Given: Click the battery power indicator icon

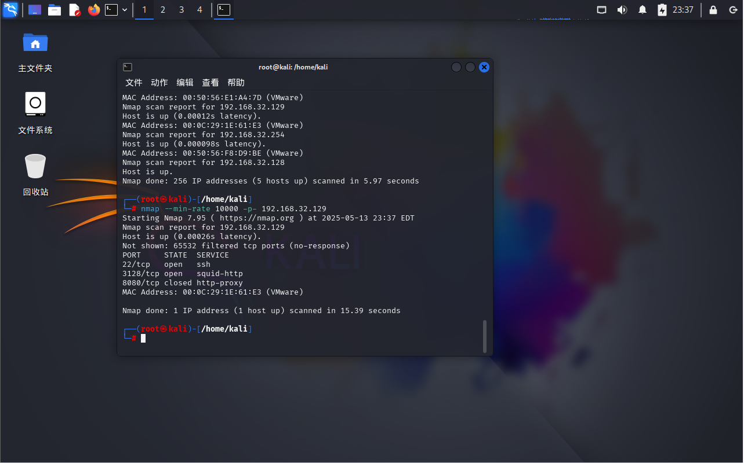Looking at the screenshot, I should 662,10.
